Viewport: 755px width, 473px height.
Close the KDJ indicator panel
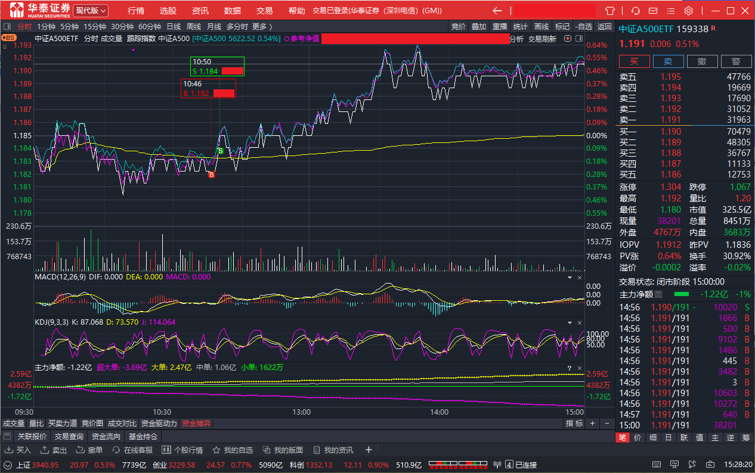[579, 323]
